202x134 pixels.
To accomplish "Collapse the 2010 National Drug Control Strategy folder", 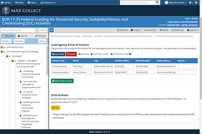I will pyautogui.click(x=2, y=52).
